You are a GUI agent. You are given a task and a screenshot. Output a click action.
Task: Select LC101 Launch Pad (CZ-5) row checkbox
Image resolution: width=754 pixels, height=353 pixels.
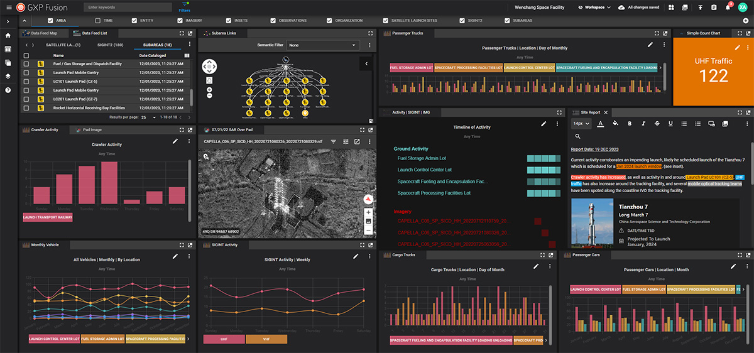coord(26,82)
